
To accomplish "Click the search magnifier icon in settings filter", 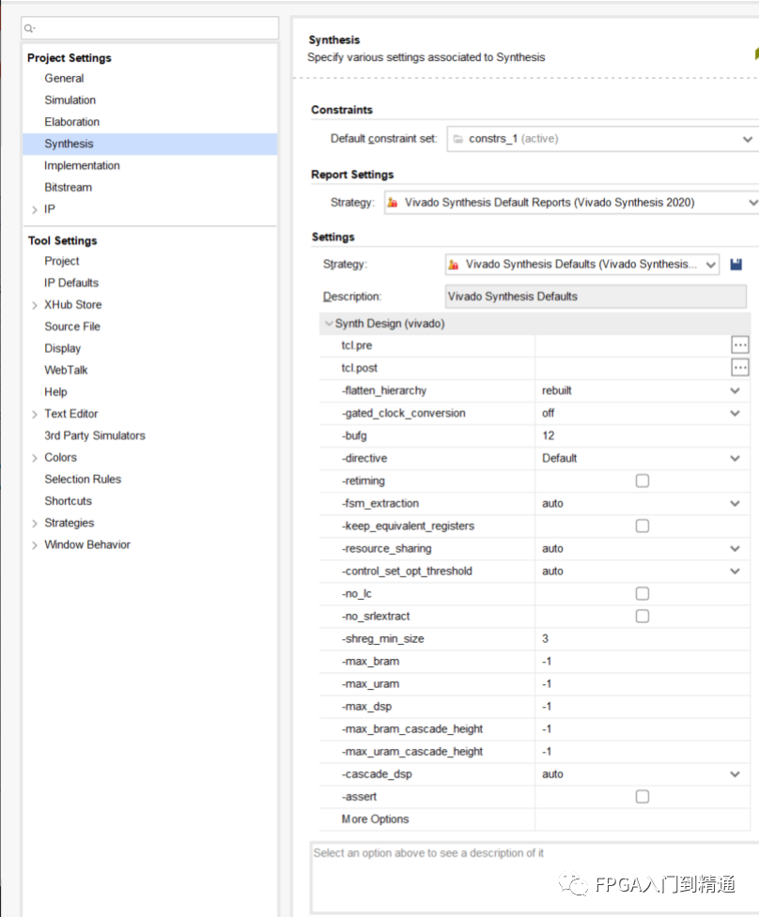I will point(30,28).
